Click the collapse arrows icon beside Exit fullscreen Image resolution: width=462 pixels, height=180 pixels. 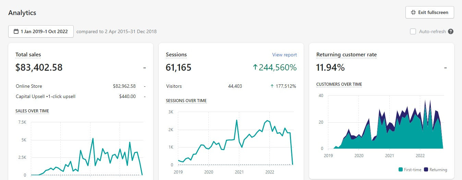413,12
